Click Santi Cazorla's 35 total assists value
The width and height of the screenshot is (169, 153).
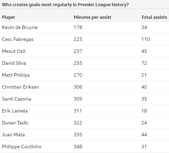click(x=144, y=99)
